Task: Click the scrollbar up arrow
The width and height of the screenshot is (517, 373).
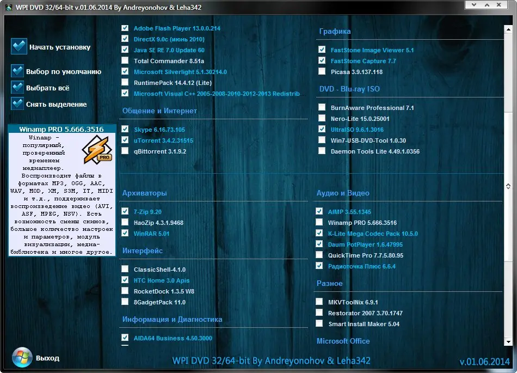Action: click(508, 29)
